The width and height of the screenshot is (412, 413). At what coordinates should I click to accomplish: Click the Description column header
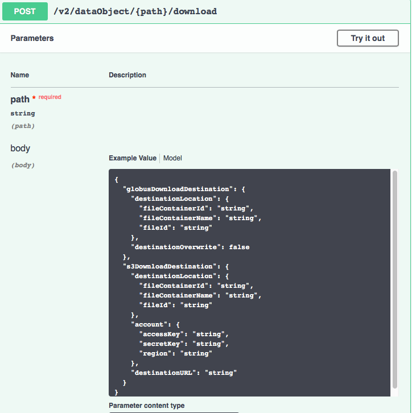coord(127,75)
